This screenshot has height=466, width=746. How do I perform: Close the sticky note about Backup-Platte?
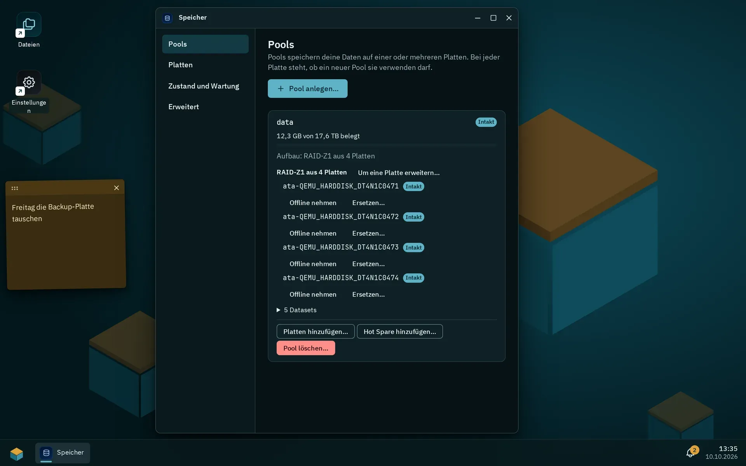coord(116,188)
